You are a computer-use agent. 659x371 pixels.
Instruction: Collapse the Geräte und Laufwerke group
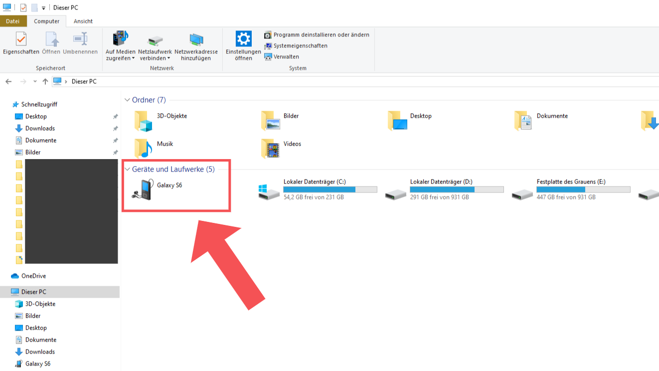tap(127, 170)
